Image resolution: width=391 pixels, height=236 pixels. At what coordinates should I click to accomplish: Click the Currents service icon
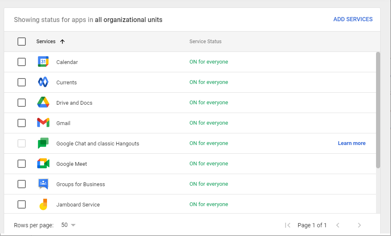coord(43,82)
